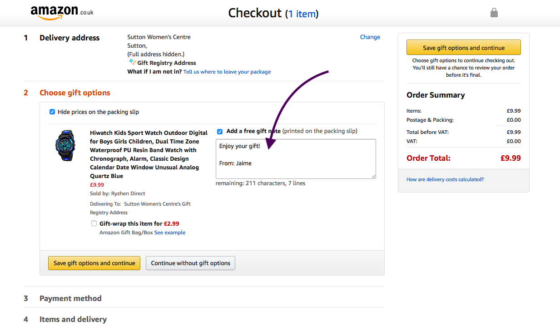This screenshot has width=560, height=331.
Task: Click the Hiwatch Kids Sport Watch product title
Action: point(149,154)
